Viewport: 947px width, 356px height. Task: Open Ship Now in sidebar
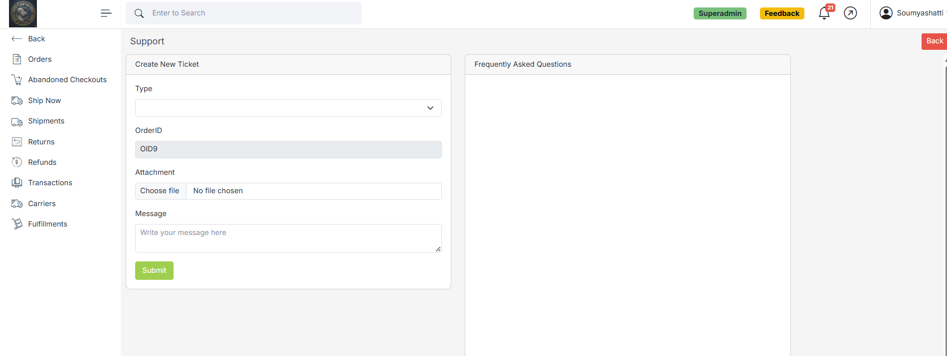click(x=44, y=101)
